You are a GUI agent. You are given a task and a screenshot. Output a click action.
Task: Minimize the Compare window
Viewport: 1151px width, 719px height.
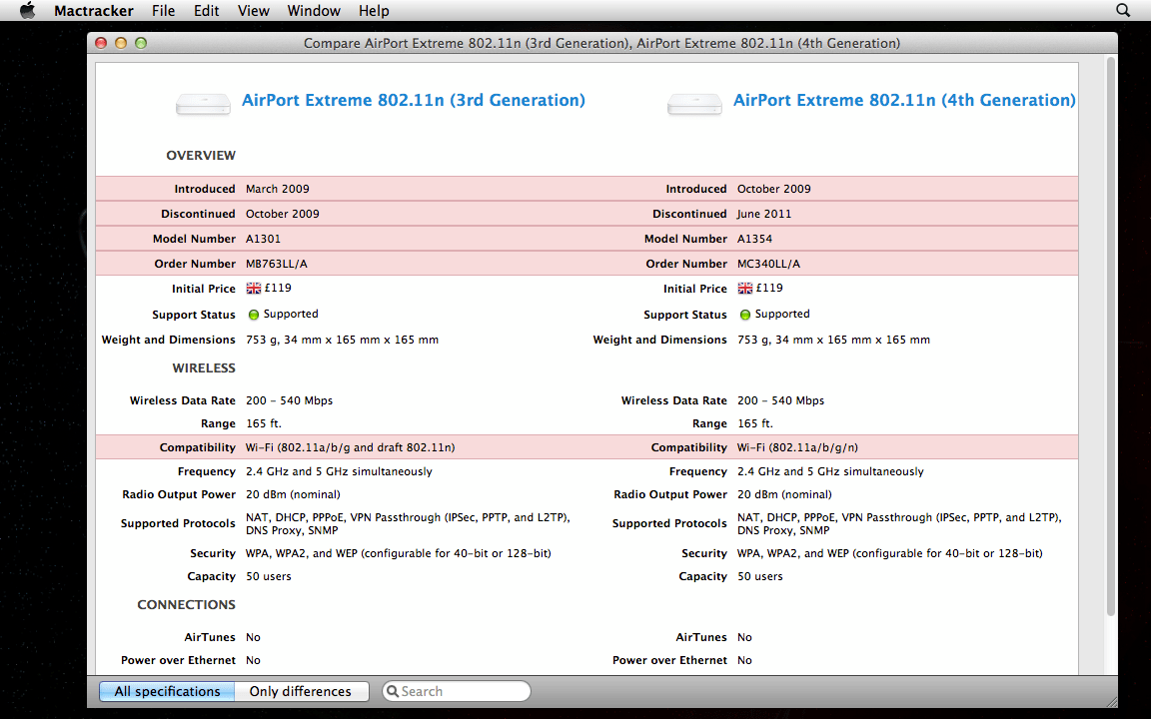click(x=121, y=43)
